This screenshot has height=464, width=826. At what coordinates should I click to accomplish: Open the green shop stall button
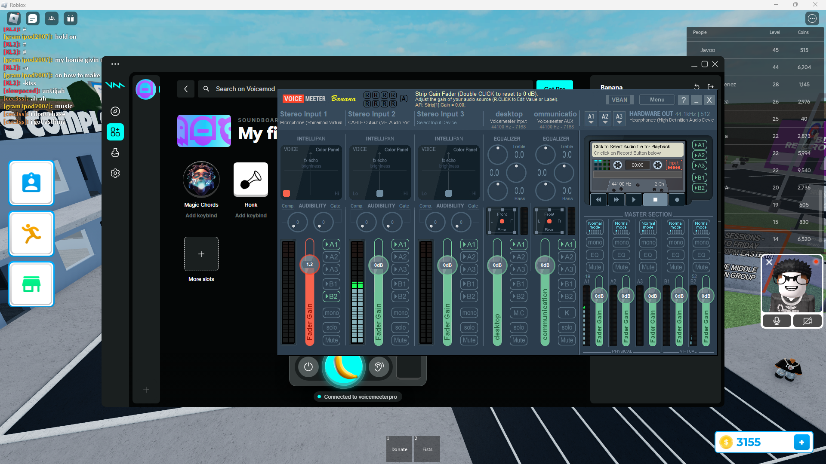(x=31, y=284)
